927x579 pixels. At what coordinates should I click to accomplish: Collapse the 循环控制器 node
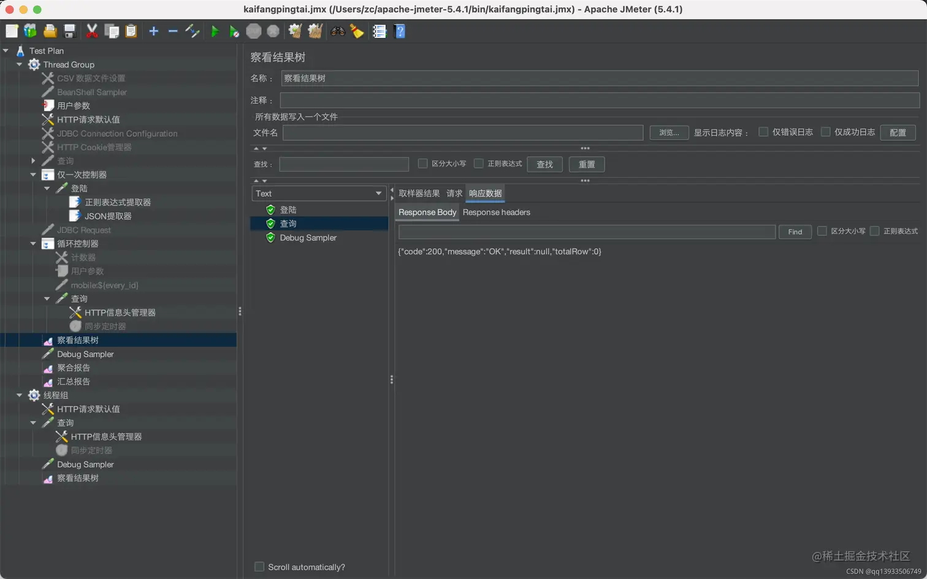click(33, 244)
